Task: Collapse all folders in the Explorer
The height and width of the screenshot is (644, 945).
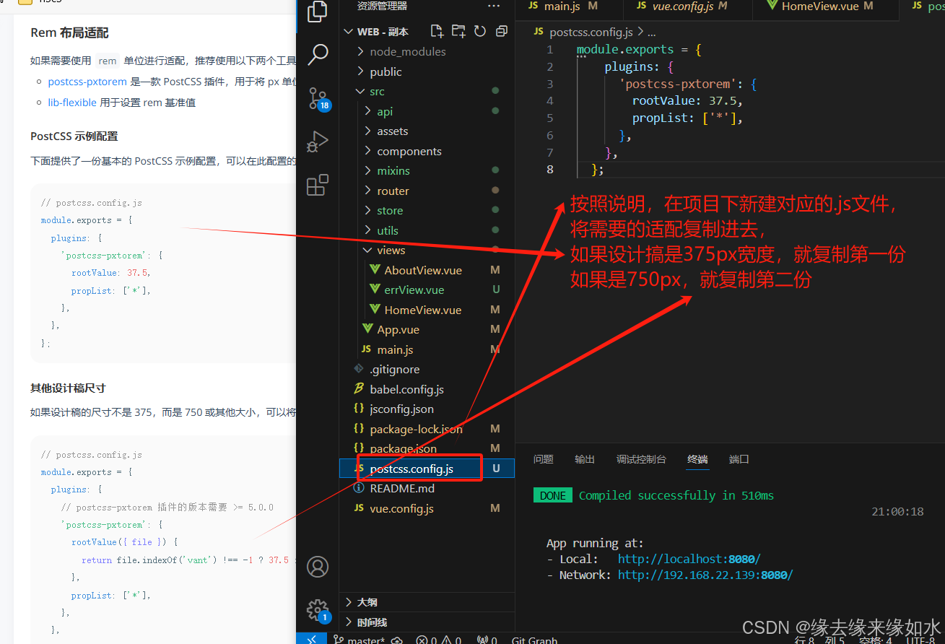Action: point(501,31)
